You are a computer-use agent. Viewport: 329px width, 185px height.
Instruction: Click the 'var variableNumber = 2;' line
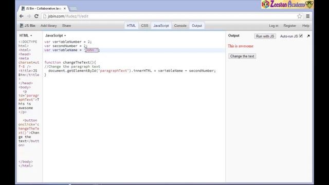[68, 42]
